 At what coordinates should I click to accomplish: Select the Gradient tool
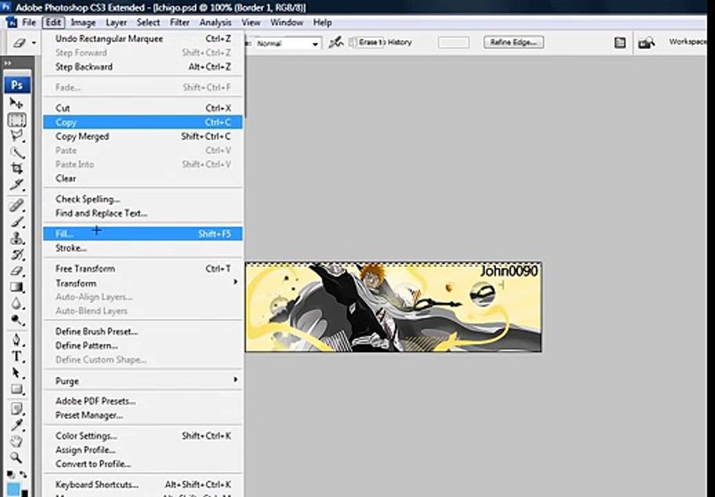coord(17,286)
